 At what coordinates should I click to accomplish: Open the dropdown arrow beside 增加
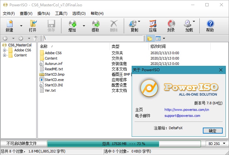point(84,26)
